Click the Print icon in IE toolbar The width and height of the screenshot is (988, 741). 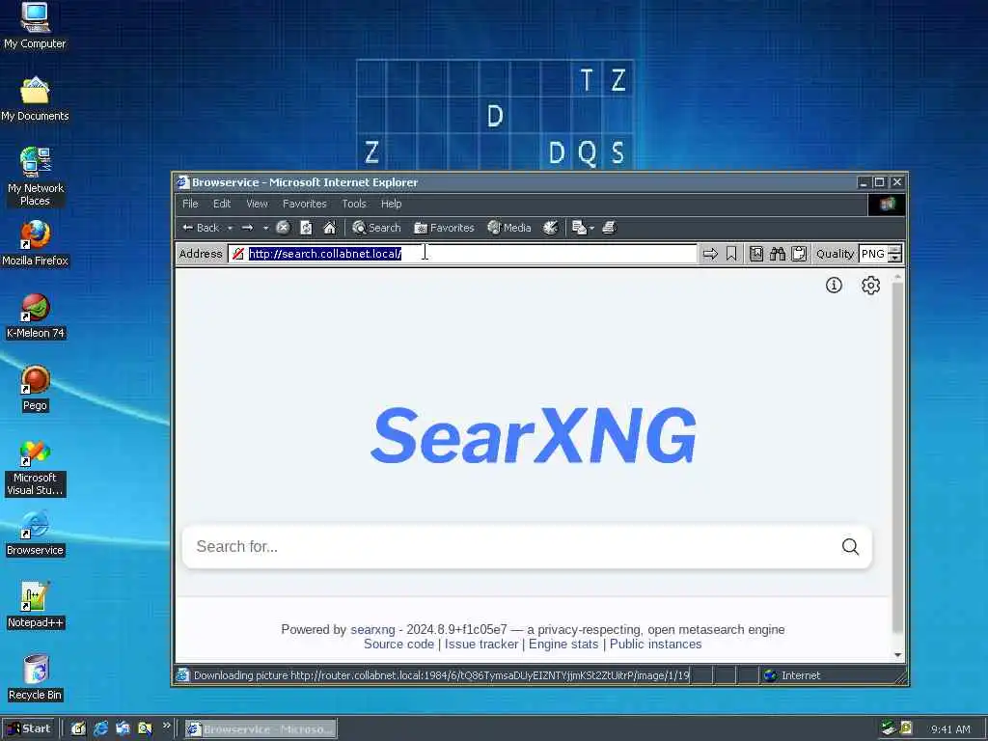click(609, 228)
